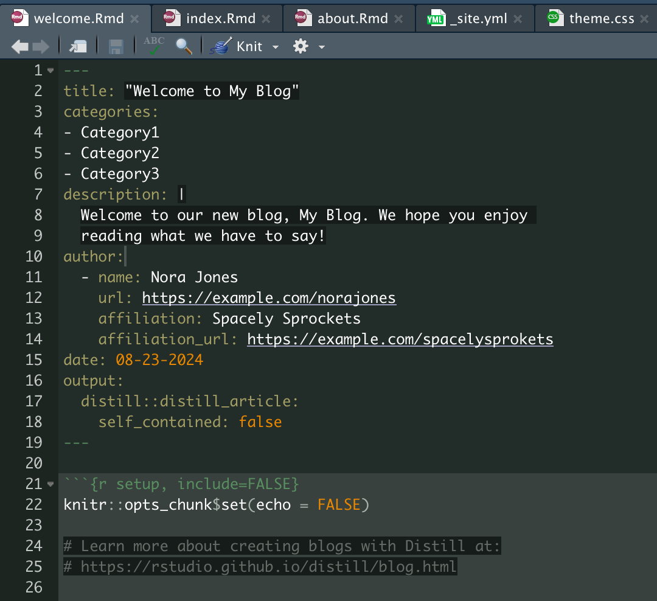
Task: Click the Rmd file icon on welcome.Rmd tab
Action: tap(19, 18)
